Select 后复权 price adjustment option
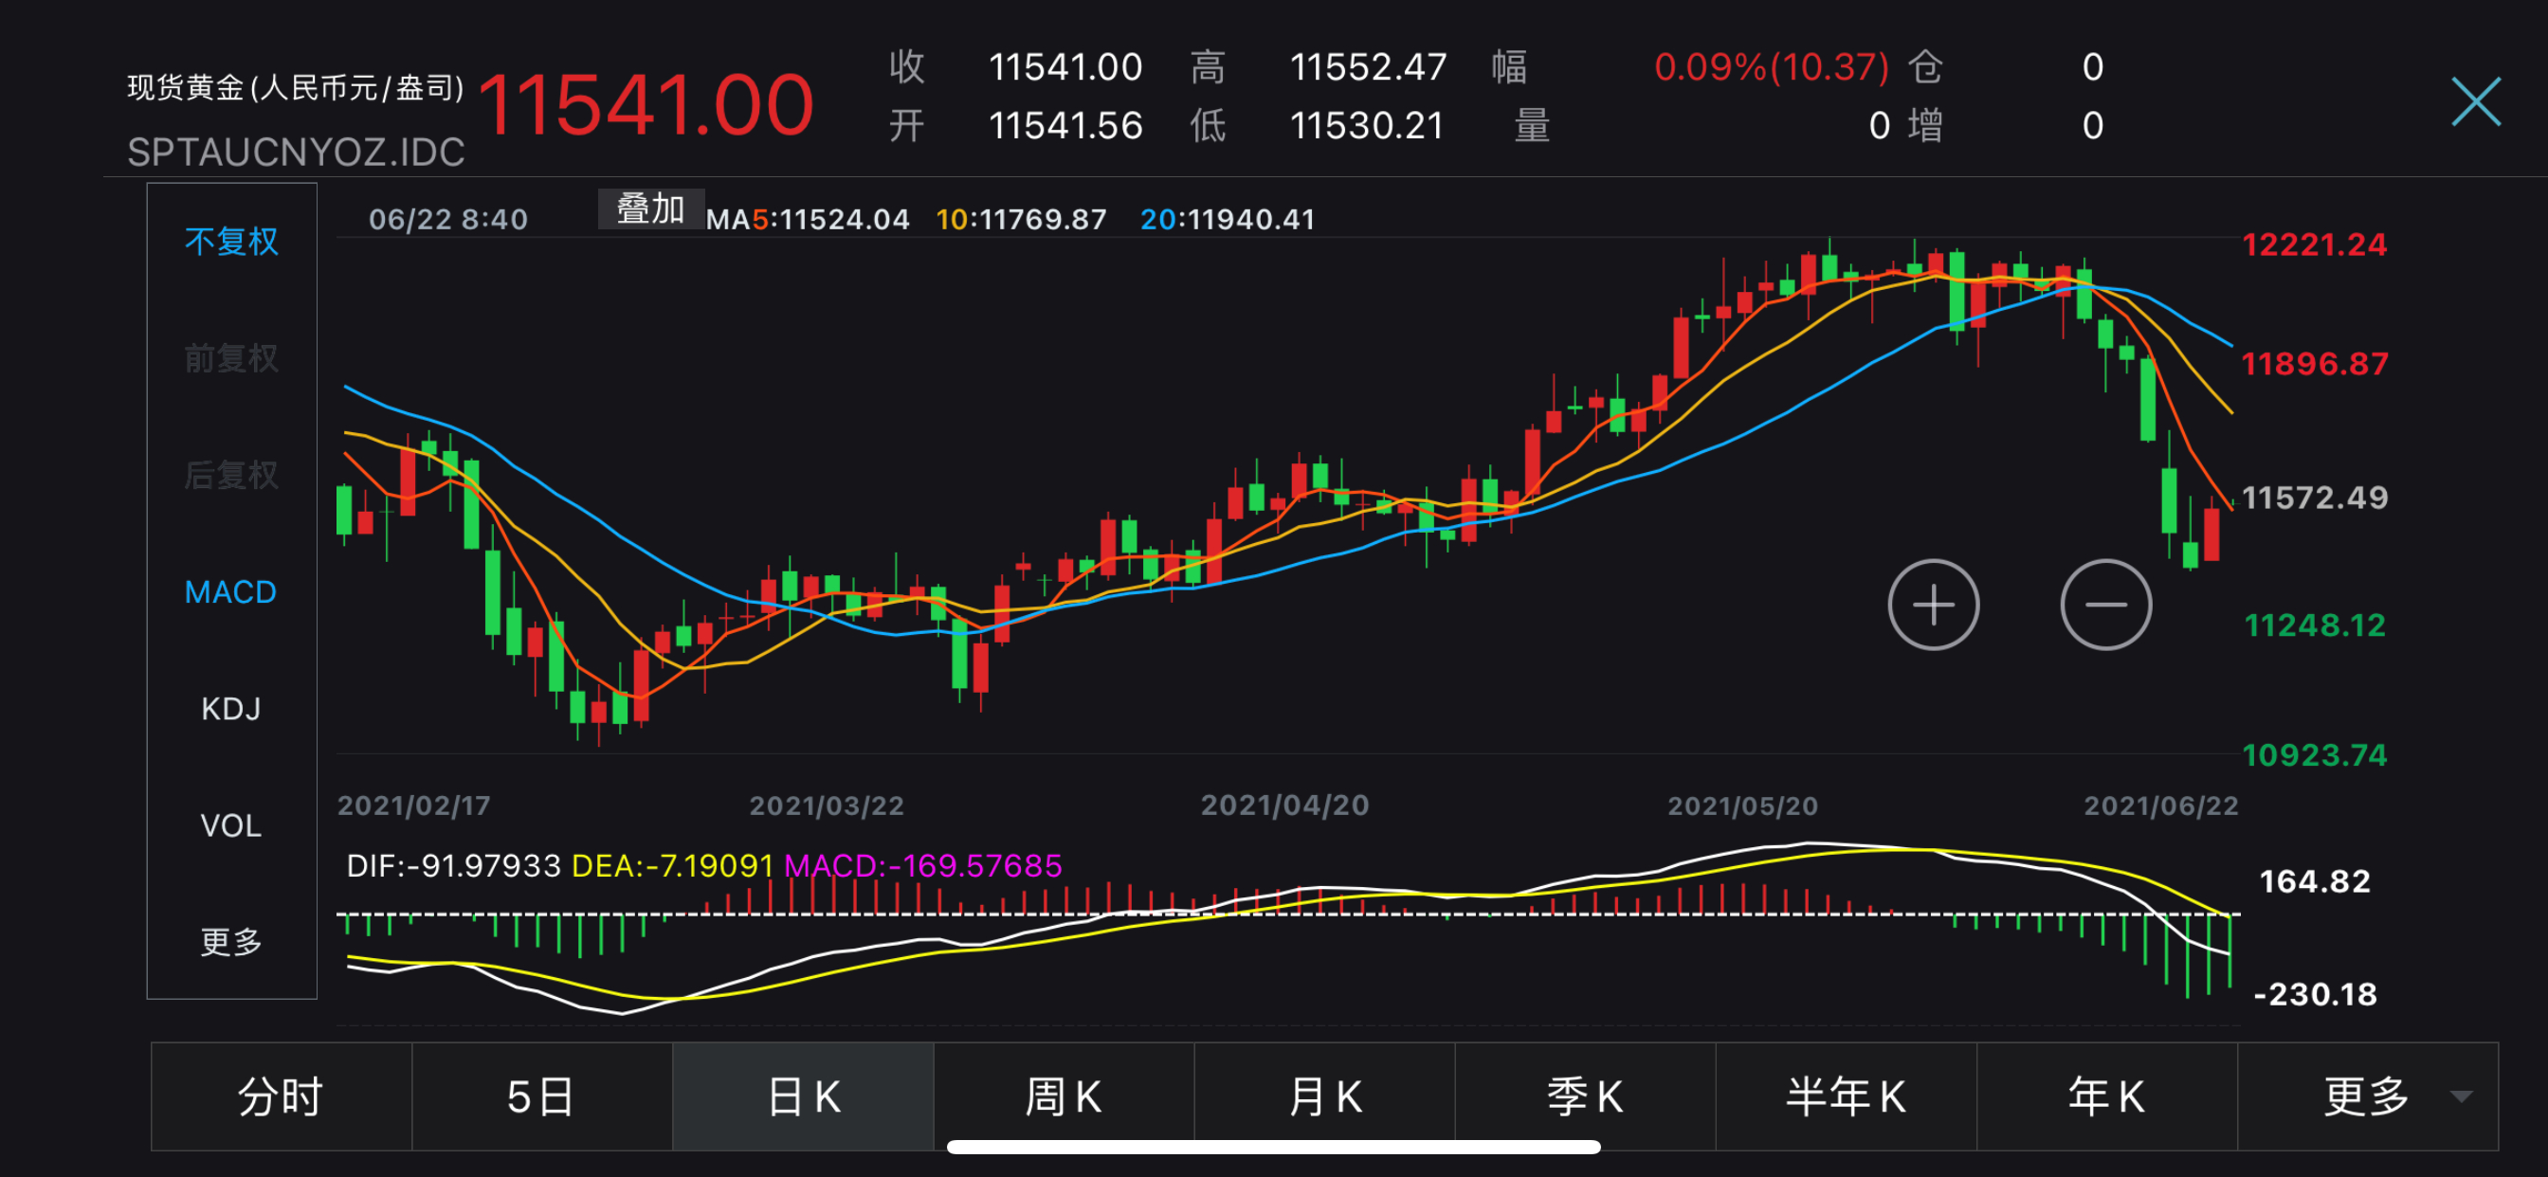 (x=231, y=475)
